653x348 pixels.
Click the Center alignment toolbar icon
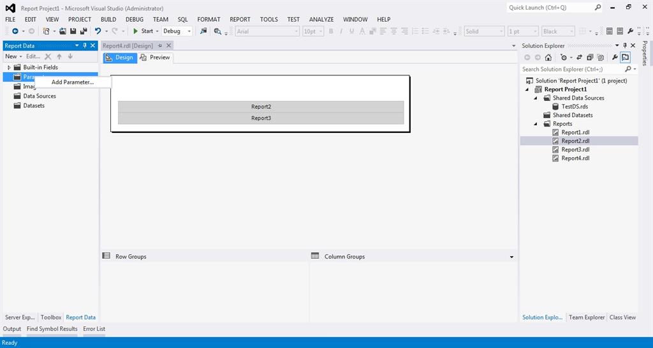[393, 31]
